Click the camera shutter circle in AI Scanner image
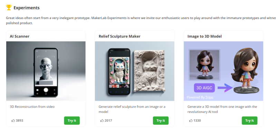Image resolution: width=276 pixels, height=135 pixels. click(x=46, y=90)
